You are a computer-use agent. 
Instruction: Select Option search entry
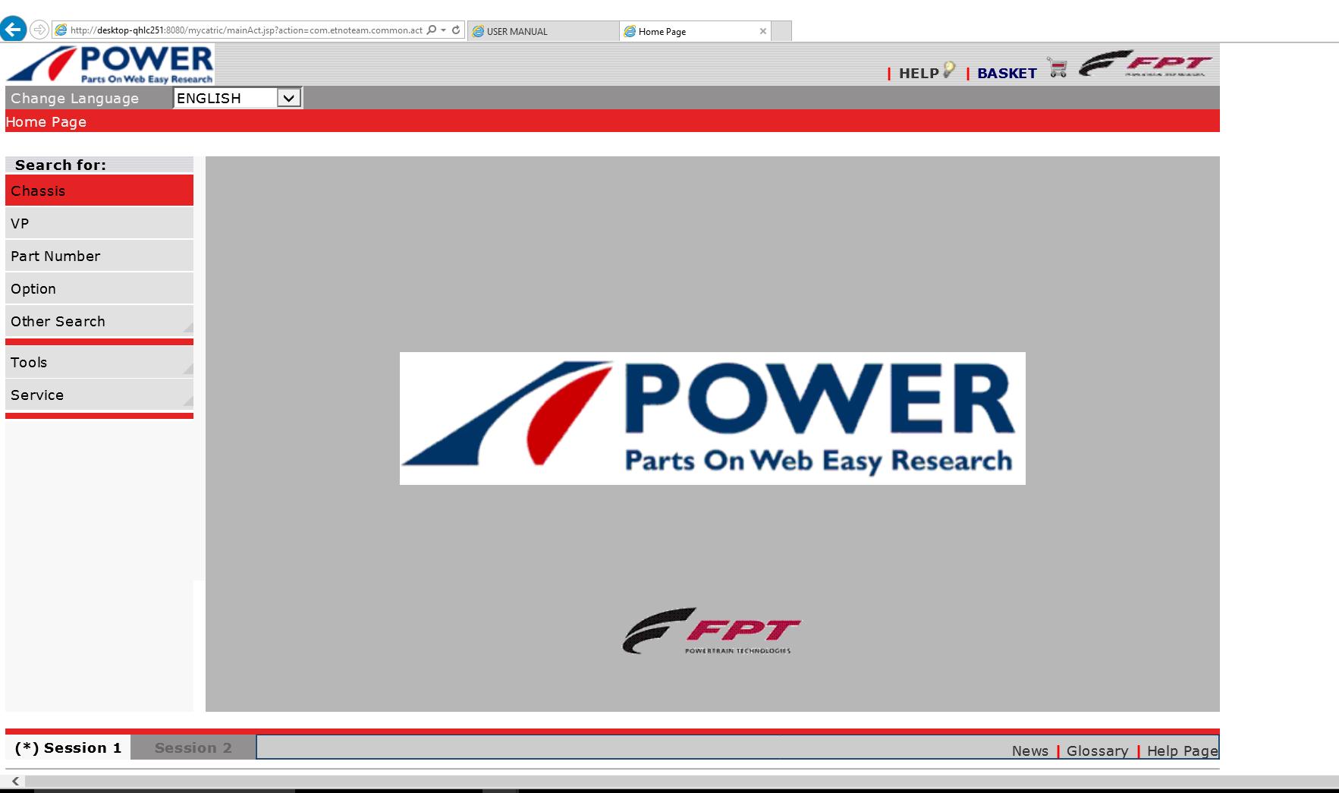(x=99, y=288)
